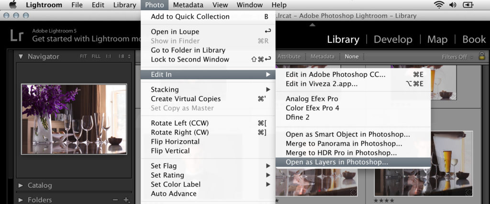
Task: Click the filter lock padlock icon
Action: pyautogui.click(x=482, y=56)
